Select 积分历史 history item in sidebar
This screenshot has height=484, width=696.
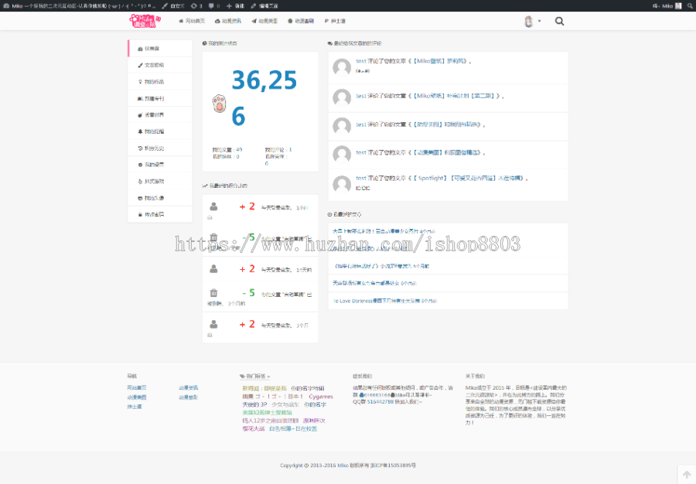160,148
